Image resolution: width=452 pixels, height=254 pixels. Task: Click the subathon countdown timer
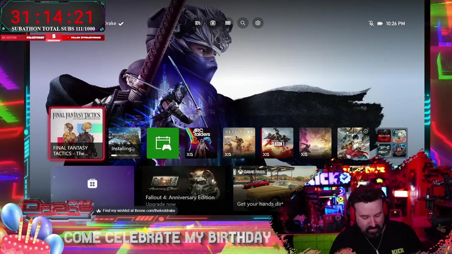(52, 17)
